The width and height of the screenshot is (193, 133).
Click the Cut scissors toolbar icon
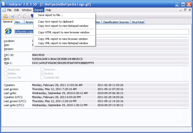pyautogui.click(x=13, y=16)
